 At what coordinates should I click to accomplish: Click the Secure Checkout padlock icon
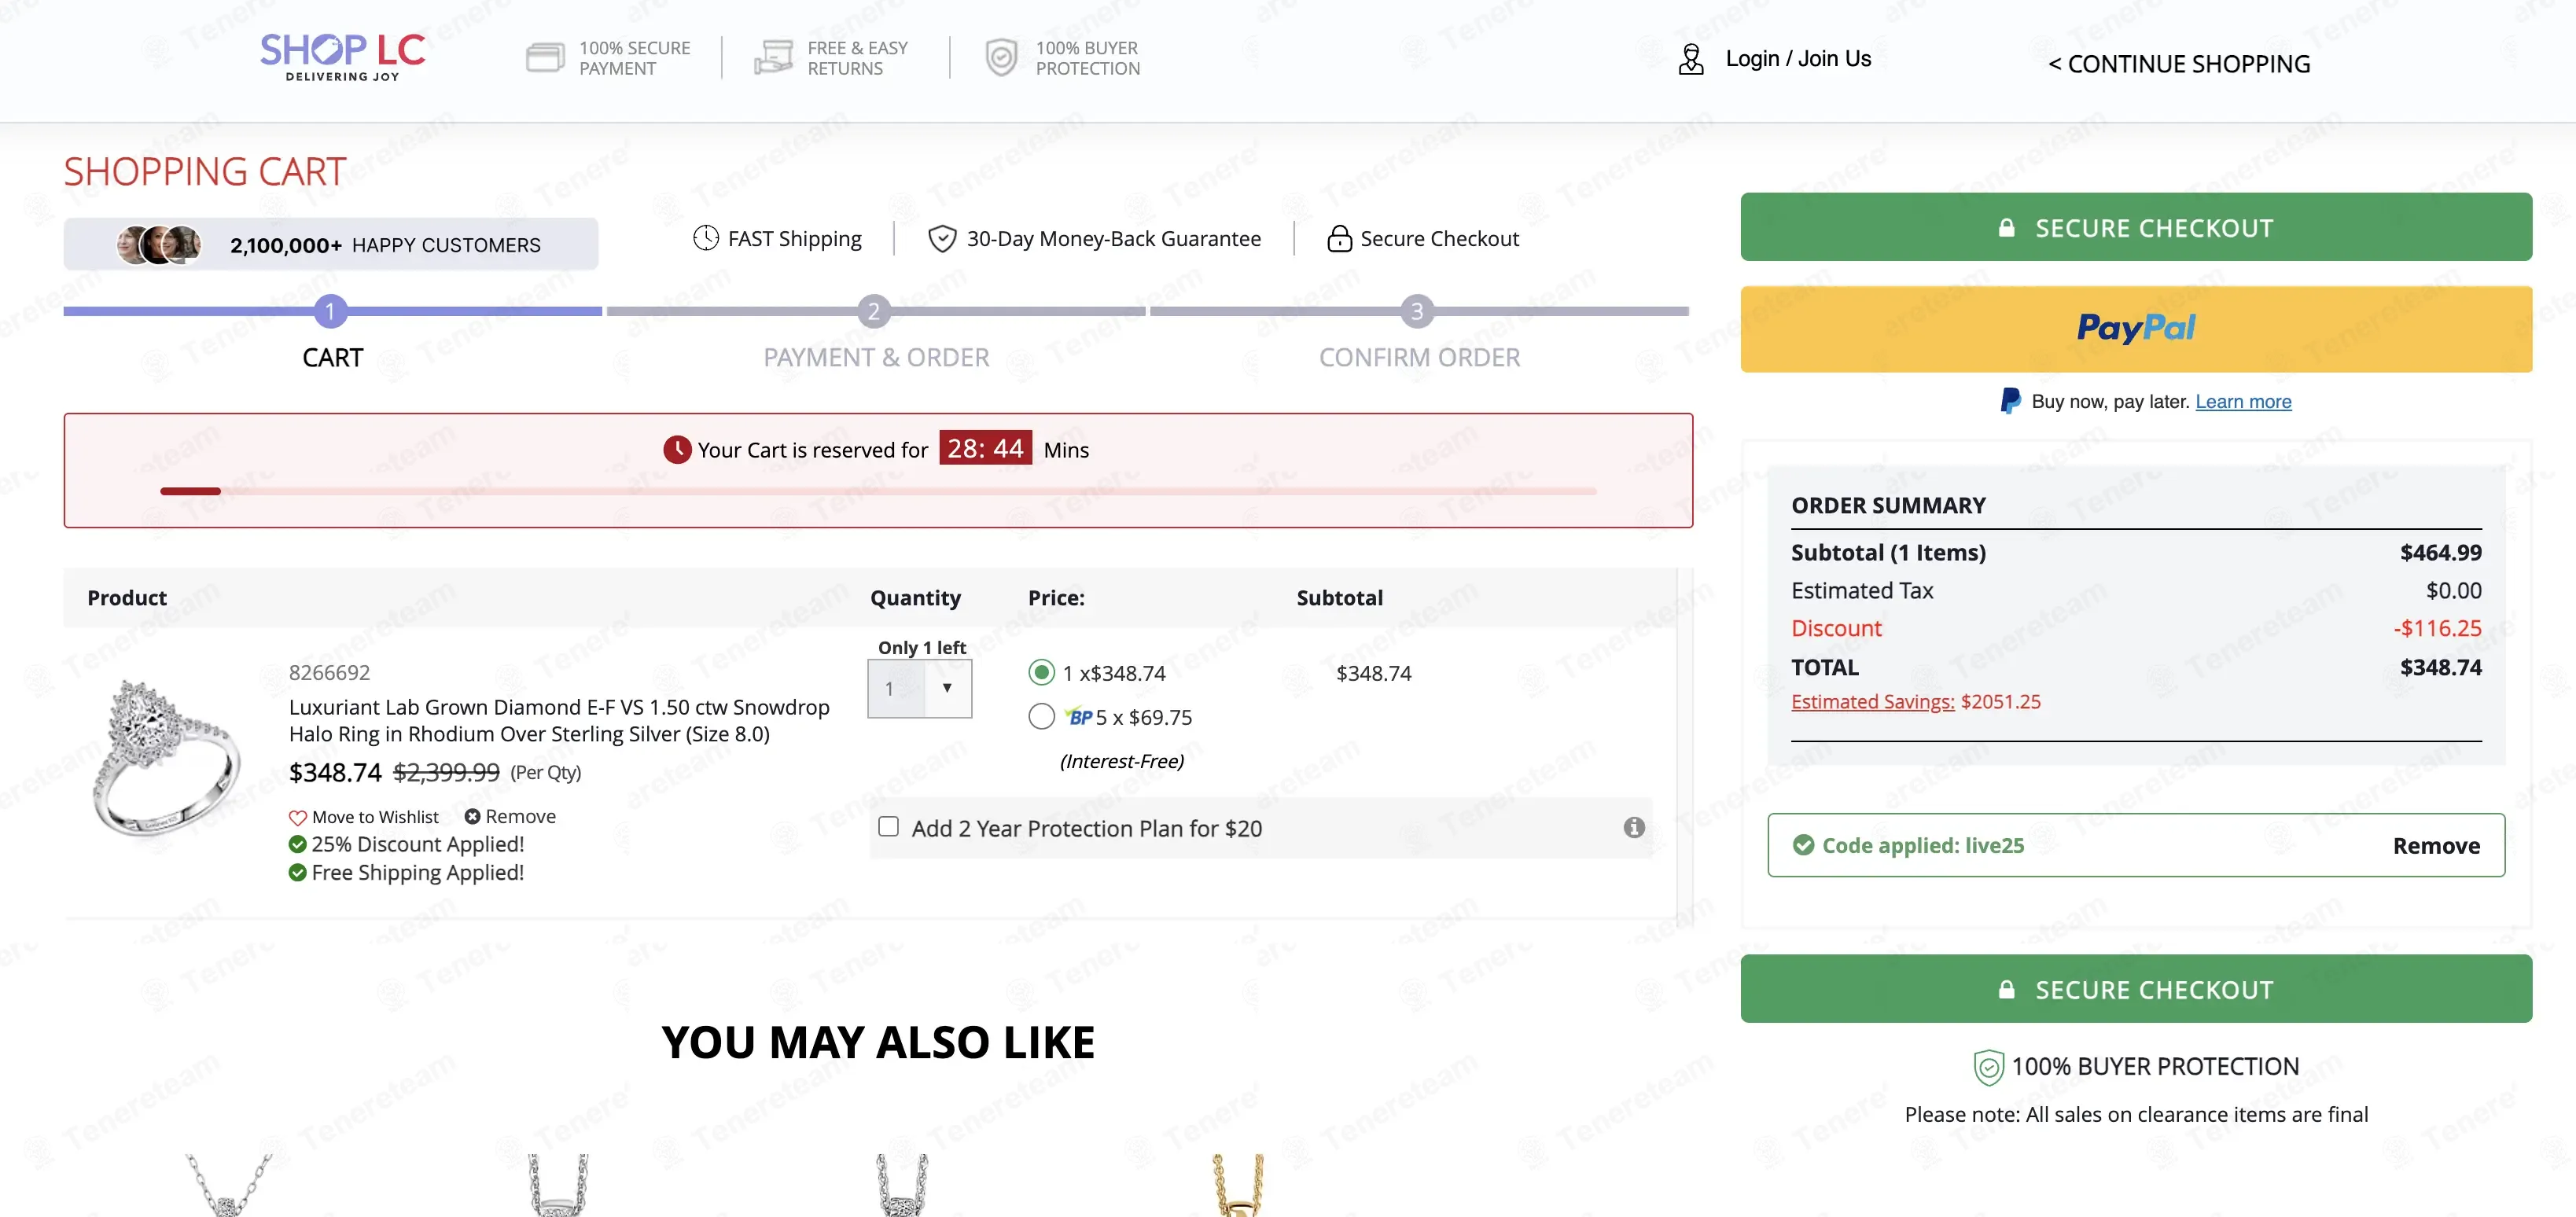(1338, 239)
